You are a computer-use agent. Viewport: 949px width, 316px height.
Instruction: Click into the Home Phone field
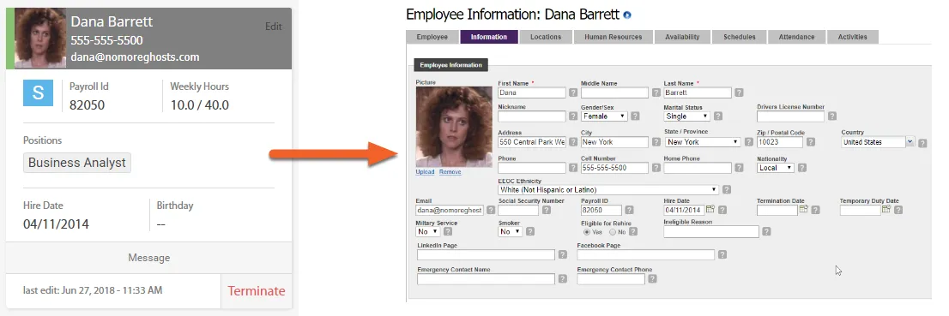pyautogui.click(x=698, y=168)
